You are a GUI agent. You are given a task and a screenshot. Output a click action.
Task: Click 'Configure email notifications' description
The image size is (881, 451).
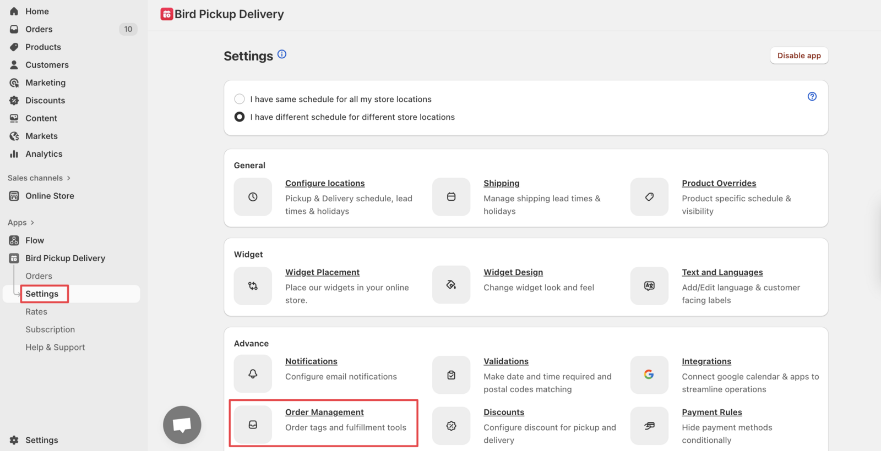(341, 377)
